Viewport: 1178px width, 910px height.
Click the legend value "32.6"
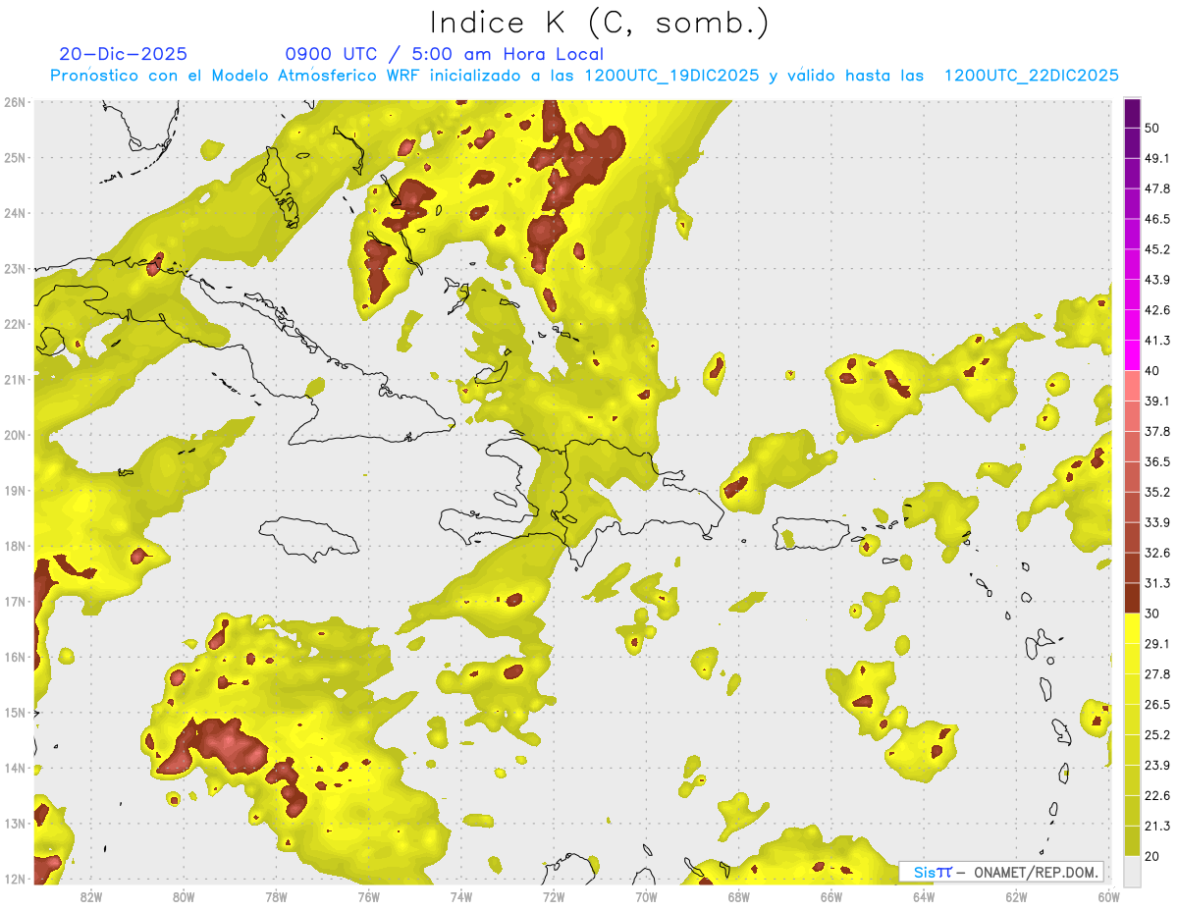pos(1157,553)
